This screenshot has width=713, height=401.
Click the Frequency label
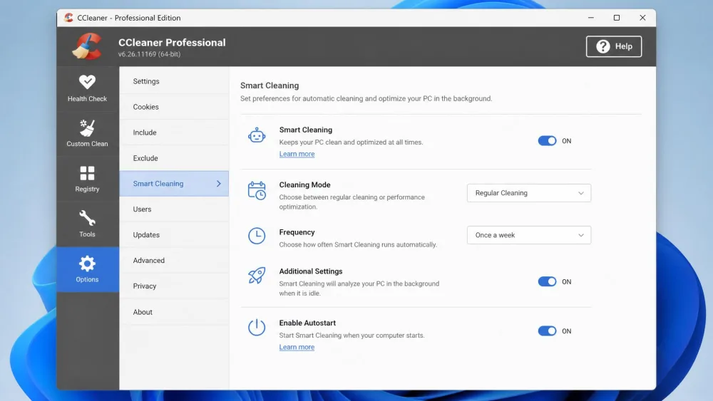(297, 232)
